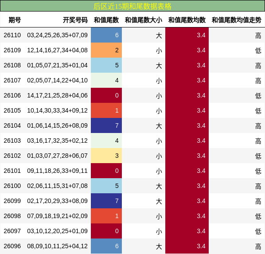Click winning numbers 12,14,16,27,34+04,08

point(57,50)
